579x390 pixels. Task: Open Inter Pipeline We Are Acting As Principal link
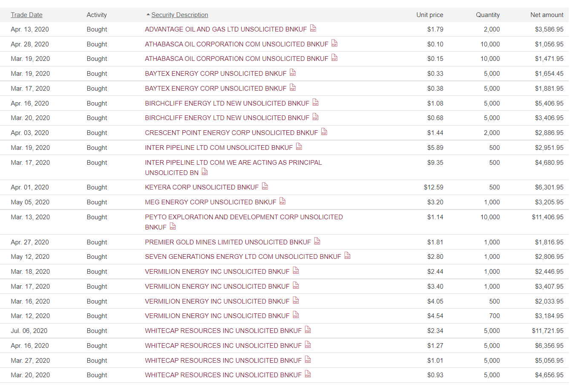click(233, 167)
